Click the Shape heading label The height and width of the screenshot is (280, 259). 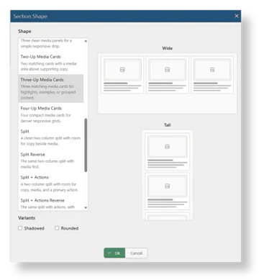24,31
